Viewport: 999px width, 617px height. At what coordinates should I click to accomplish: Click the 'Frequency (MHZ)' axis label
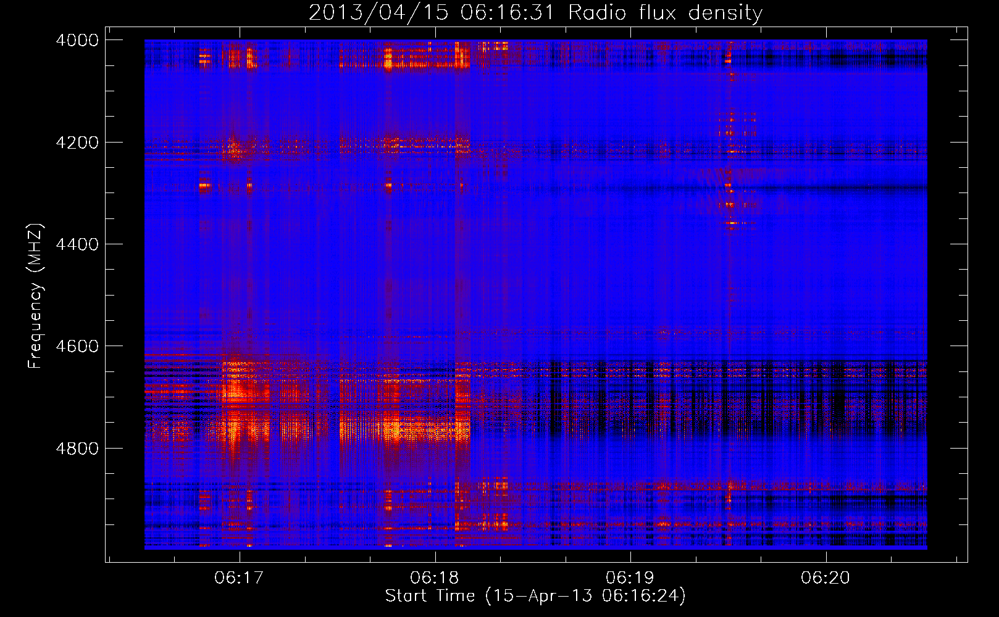click(35, 296)
